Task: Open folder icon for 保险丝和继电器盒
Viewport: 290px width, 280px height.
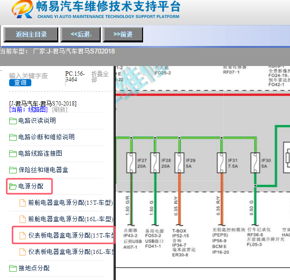Action: point(13,170)
